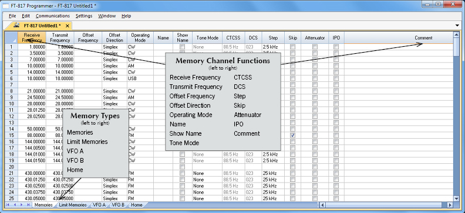Click the Transmit Frequency column header
The width and height of the screenshot is (465, 213).
coord(60,38)
